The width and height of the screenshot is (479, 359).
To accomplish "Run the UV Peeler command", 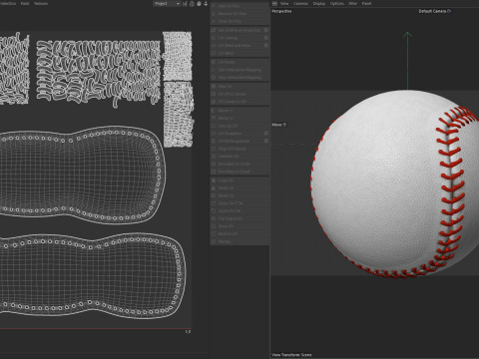I will tap(239, 62).
